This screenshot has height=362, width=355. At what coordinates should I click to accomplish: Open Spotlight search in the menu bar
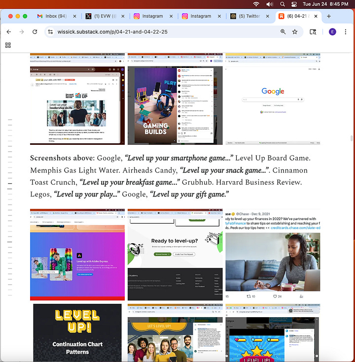[282, 4]
